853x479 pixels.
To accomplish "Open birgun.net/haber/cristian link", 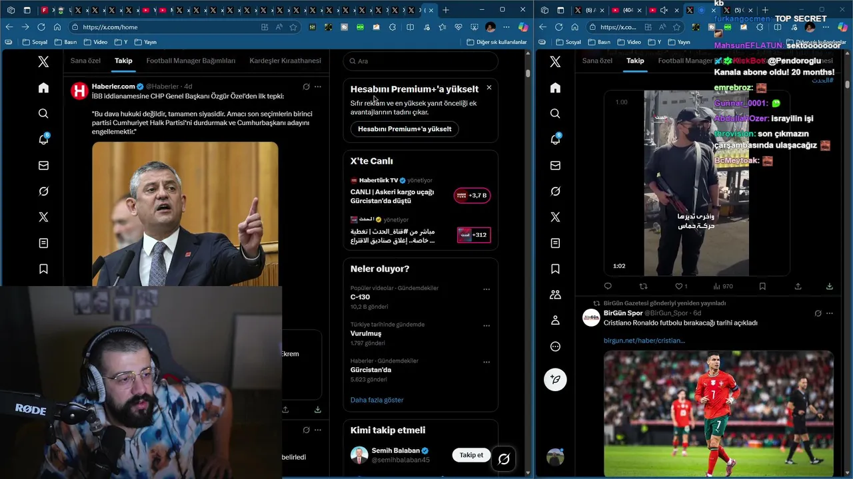I will click(644, 341).
